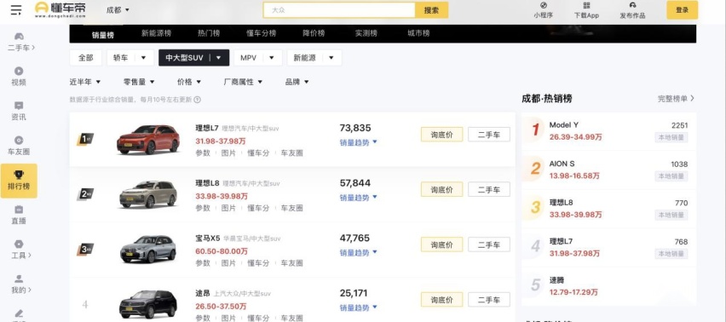The width and height of the screenshot is (726, 322).
Task: Switch to the 降价榜 tab
Action: coord(314,33)
